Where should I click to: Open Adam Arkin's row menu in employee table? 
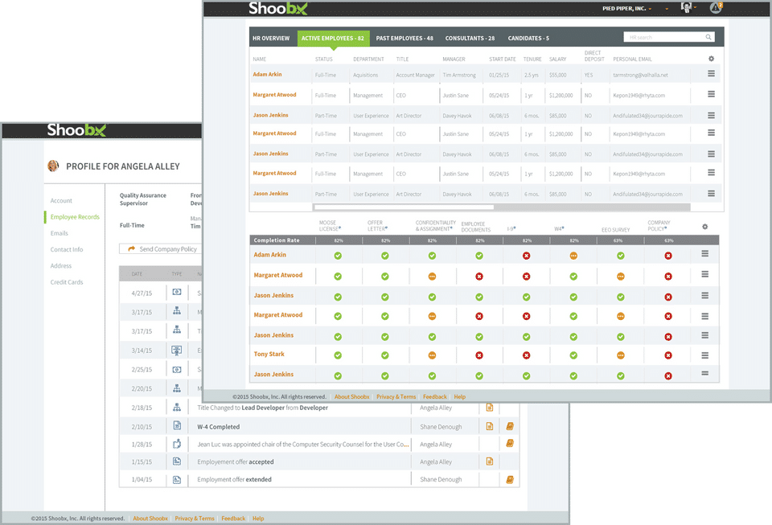[711, 73]
